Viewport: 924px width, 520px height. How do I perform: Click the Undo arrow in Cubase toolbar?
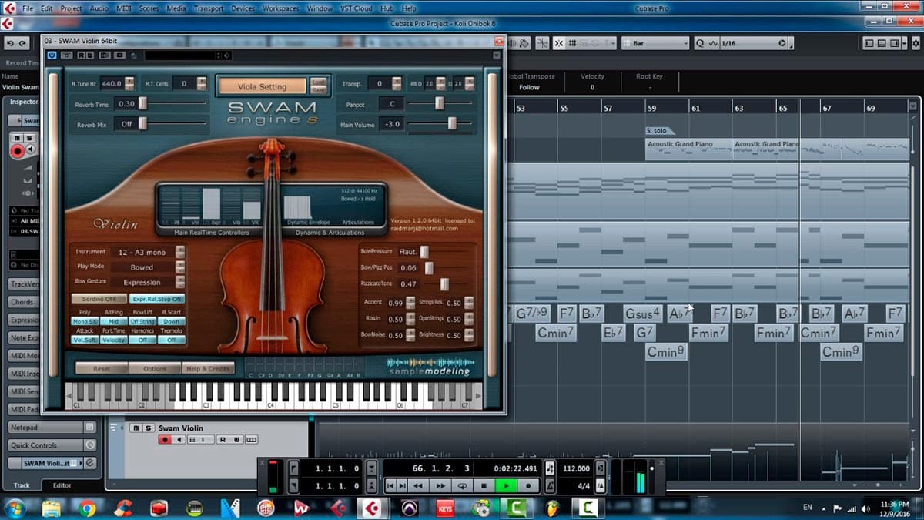pos(10,43)
